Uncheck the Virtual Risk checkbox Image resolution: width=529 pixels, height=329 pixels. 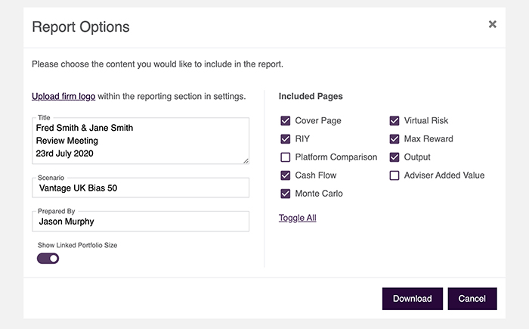coord(394,120)
